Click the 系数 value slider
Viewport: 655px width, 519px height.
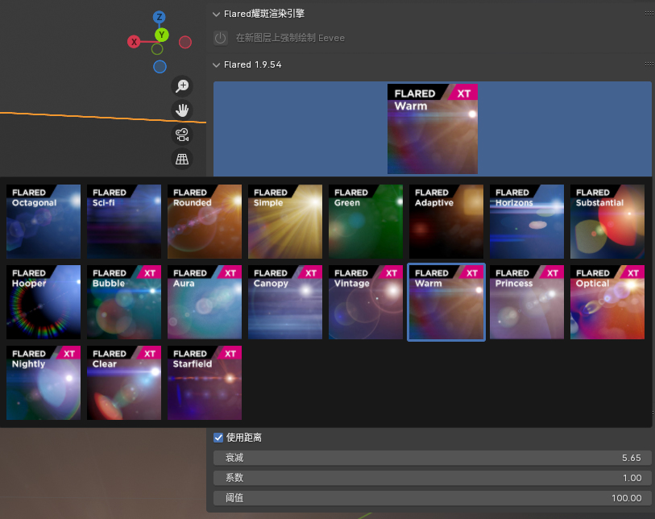(x=433, y=478)
